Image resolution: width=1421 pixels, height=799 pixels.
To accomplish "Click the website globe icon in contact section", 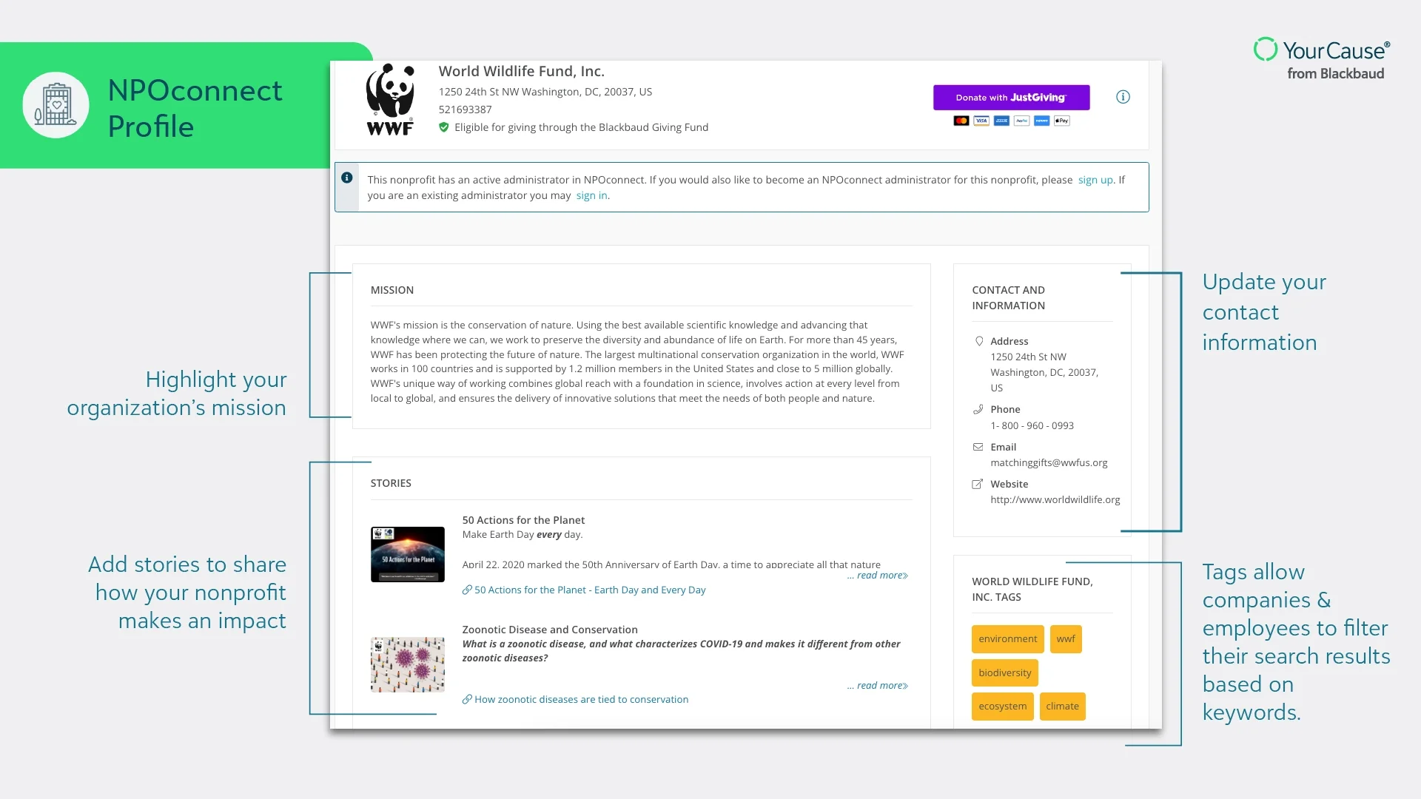I will click(x=977, y=484).
